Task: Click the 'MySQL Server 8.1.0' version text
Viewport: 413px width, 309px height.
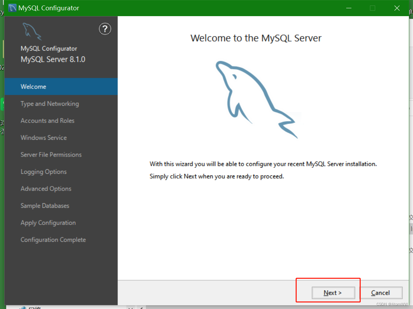Action: 53,59
